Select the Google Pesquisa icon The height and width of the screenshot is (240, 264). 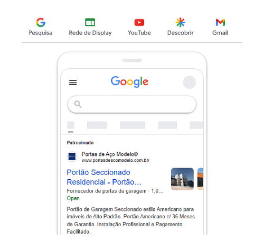(x=41, y=22)
